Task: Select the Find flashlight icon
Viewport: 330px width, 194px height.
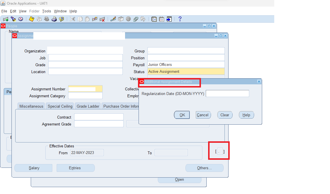Action: coord(13,19)
